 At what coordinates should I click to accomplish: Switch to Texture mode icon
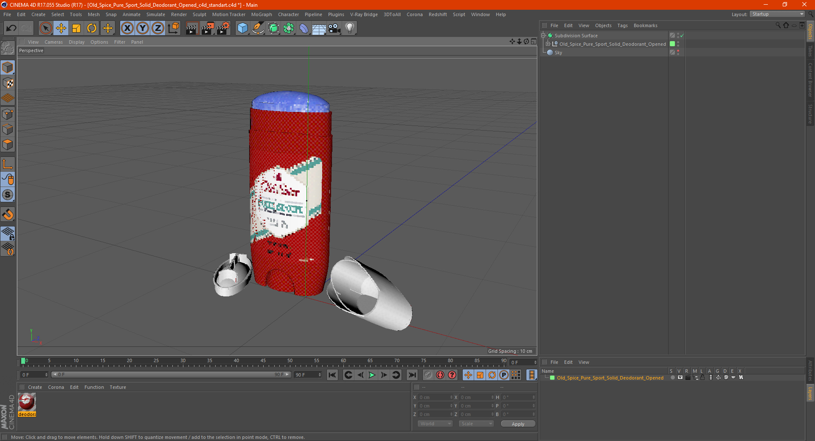coord(8,83)
